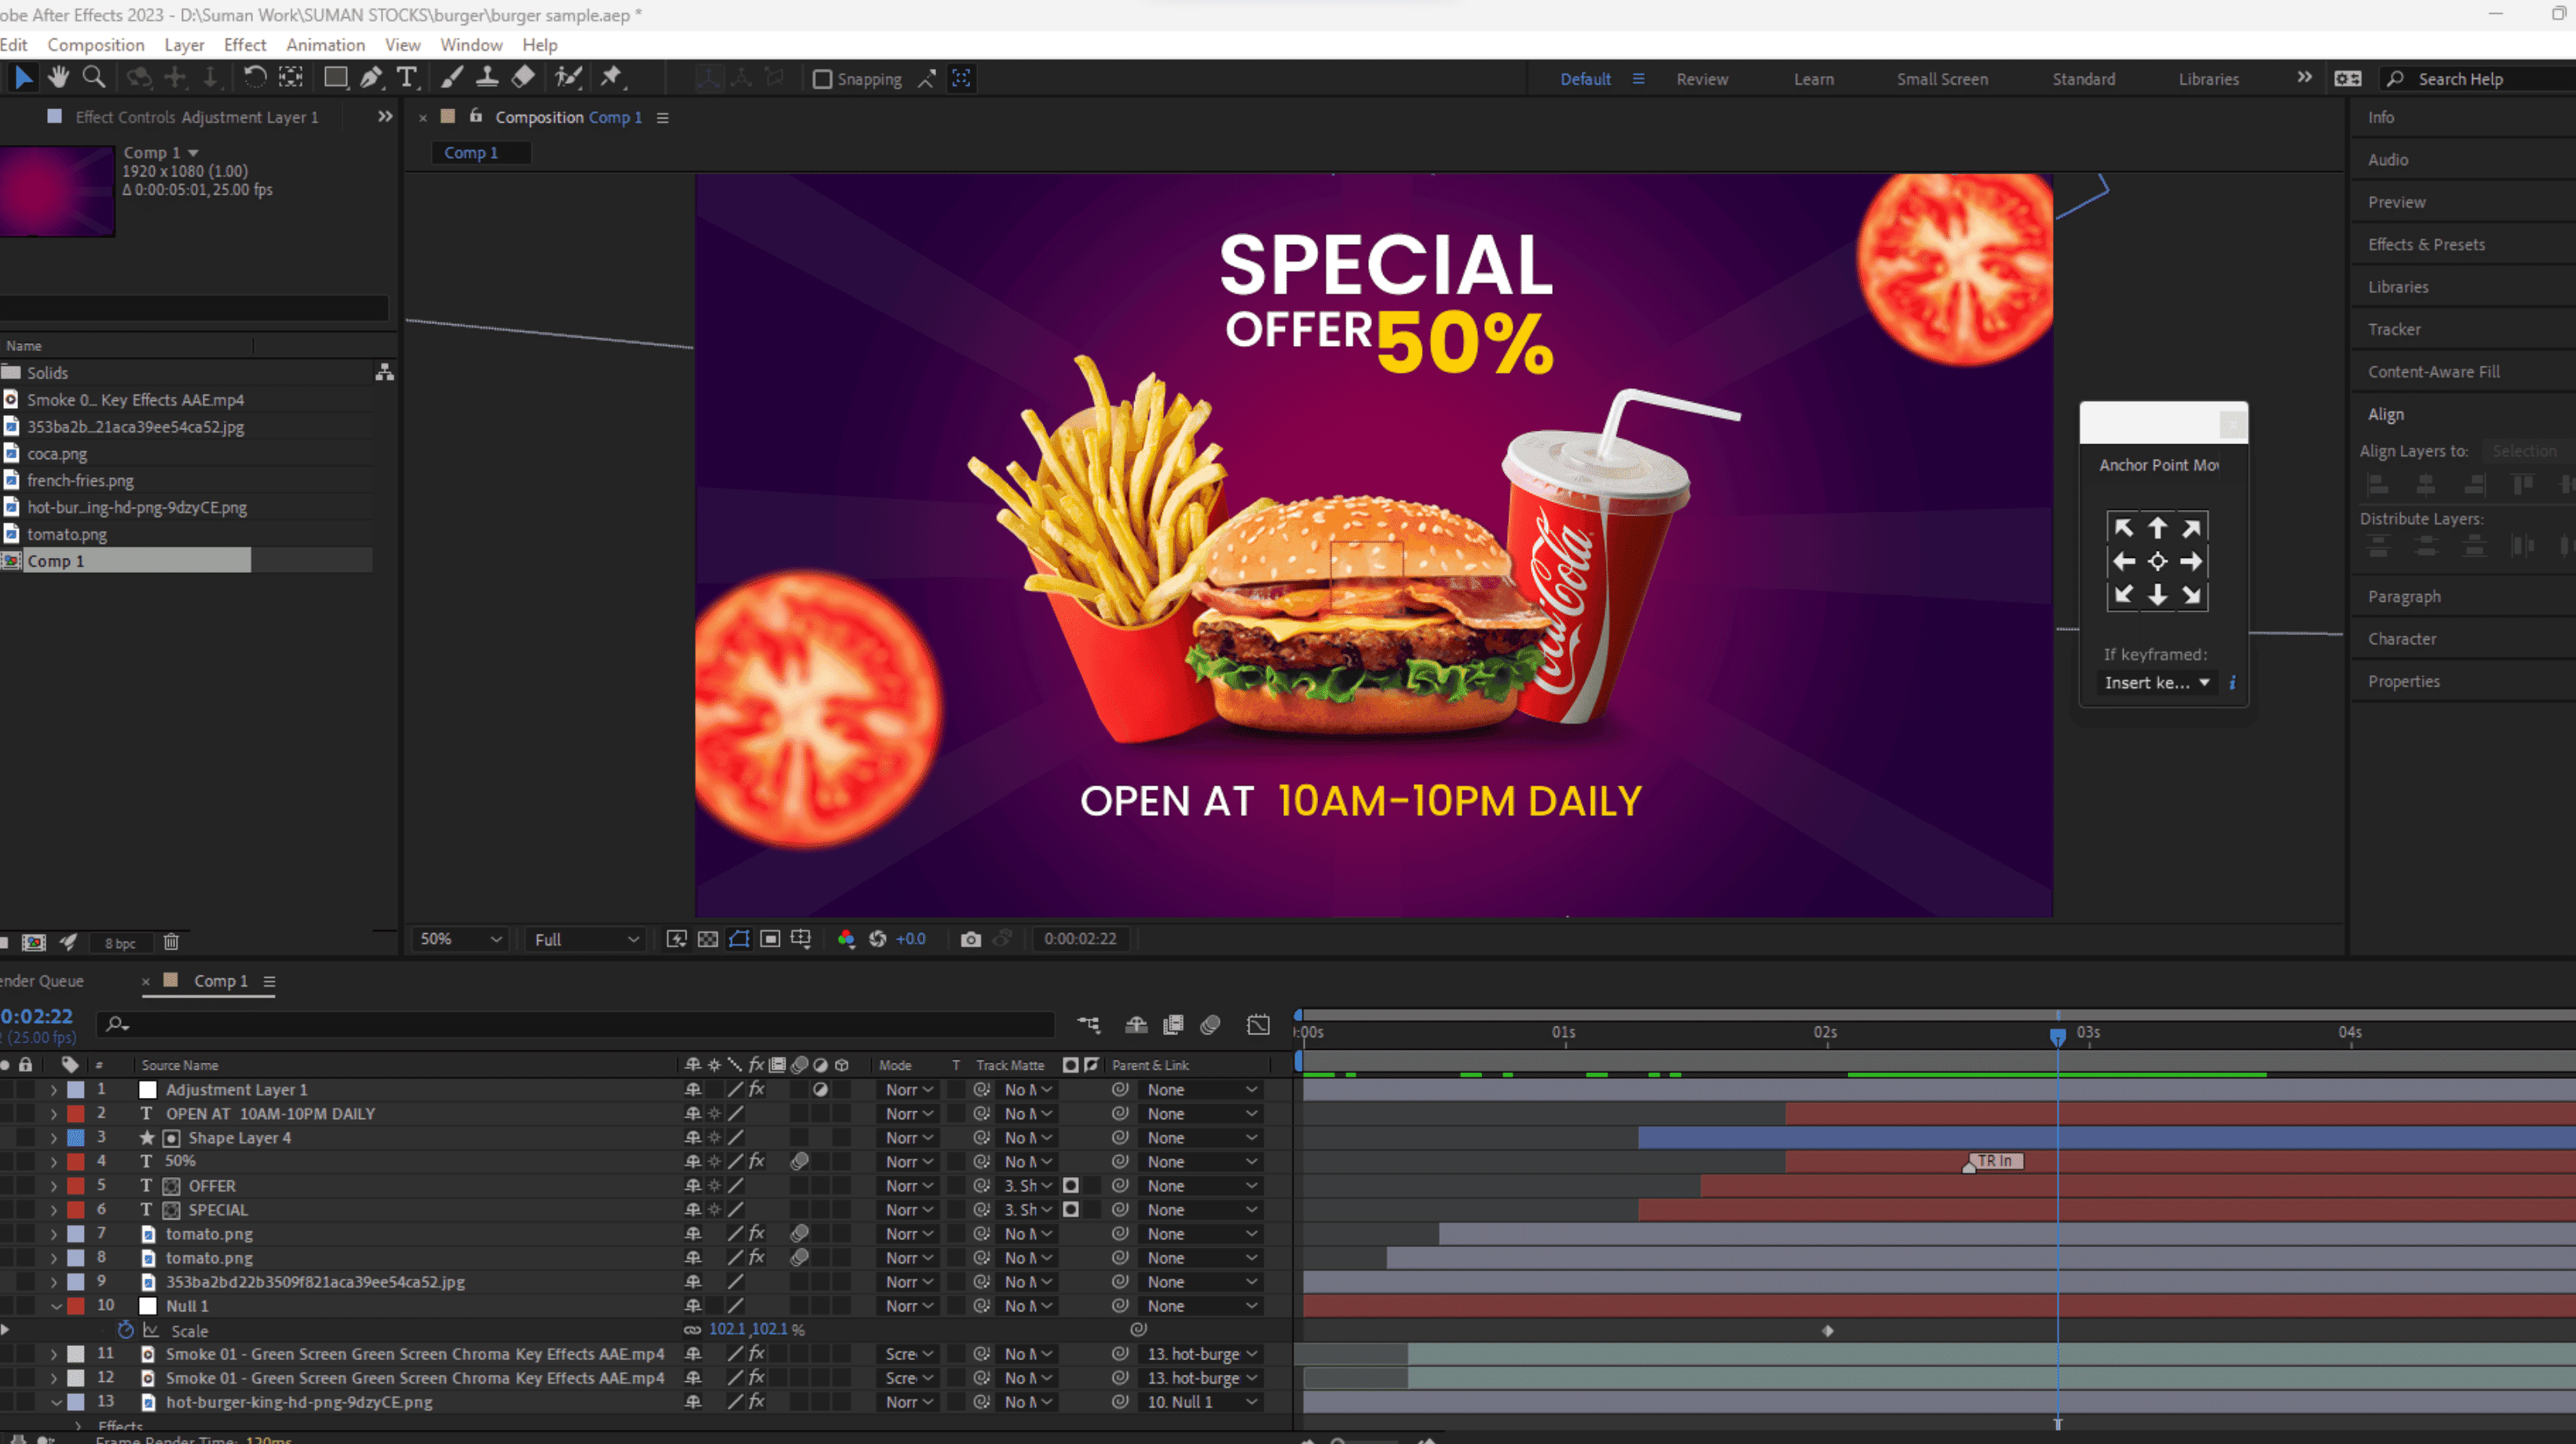Toggle the transparency grid in viewer
The width and height of the screenshot is (2576, 1444).
click(708, 939)
